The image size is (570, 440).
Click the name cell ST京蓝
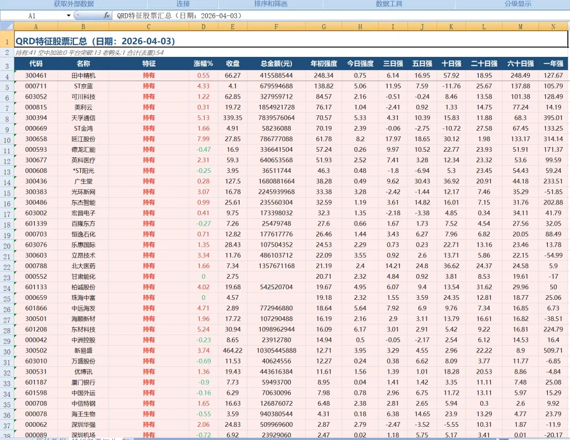click(x=83, y=86)
